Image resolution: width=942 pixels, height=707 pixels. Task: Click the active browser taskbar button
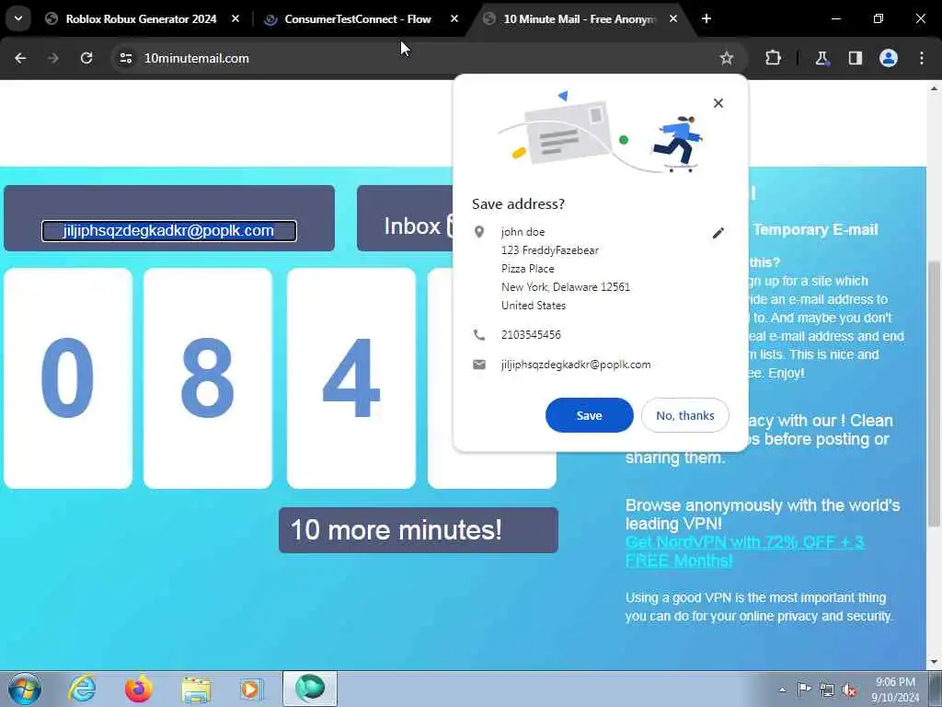pyautogui.click(x=310, y=689)
